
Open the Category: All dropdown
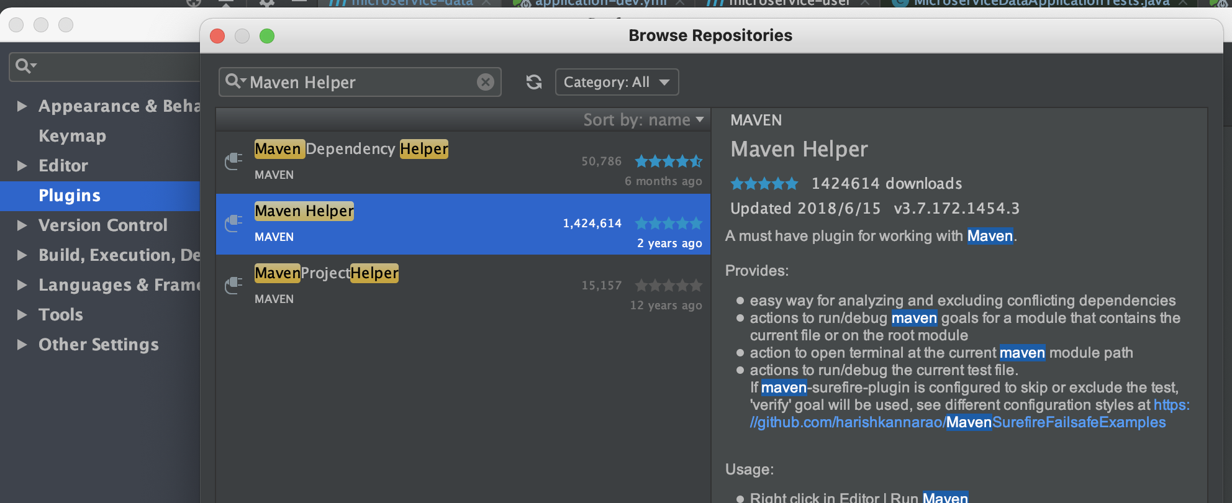(x=616, y=82)
